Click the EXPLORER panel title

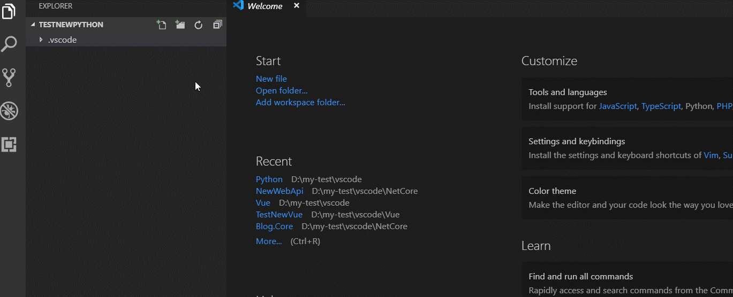(56, 6)
